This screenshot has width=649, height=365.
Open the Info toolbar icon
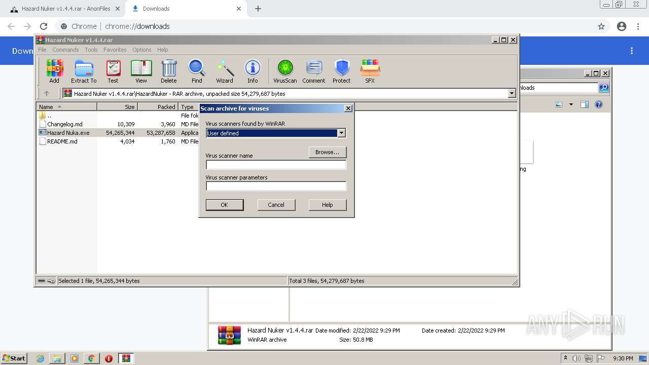coord(253,71)
